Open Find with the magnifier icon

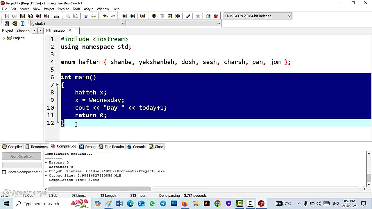click(68, 16)
